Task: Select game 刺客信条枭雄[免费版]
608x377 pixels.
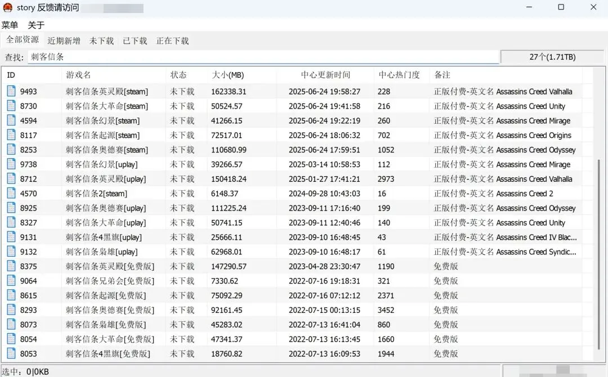Action: coord(106,325)
